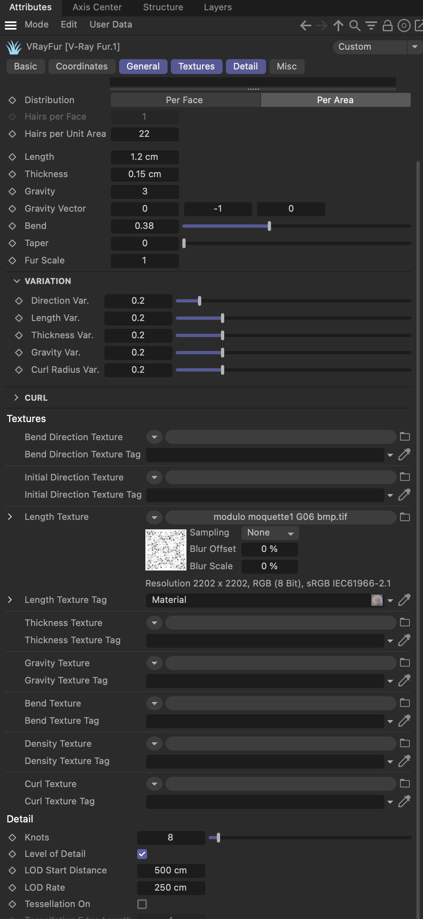Click the folder icon for Density Texture
The image size is (423, 919).
[x=405, y=743]
